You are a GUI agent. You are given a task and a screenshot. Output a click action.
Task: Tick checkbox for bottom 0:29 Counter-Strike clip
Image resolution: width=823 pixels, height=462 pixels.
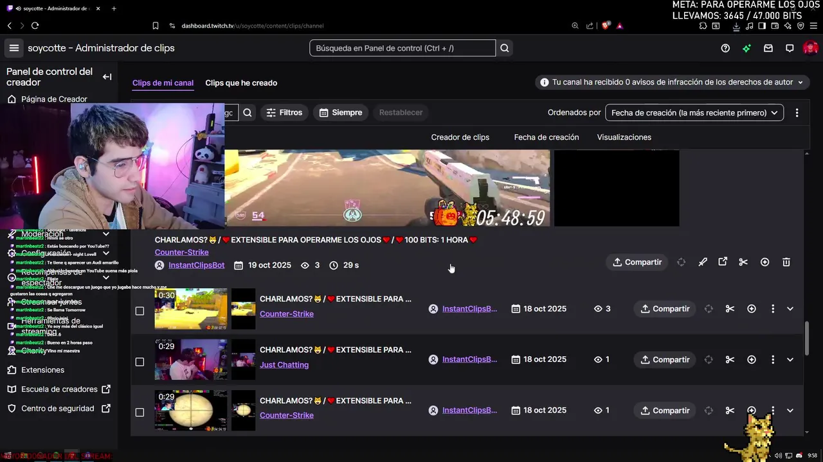140,413
